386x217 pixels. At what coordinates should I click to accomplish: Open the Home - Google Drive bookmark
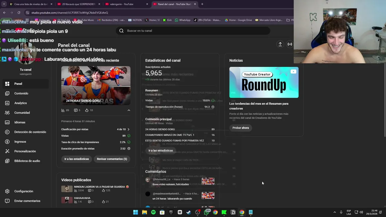tap(238, 20)
